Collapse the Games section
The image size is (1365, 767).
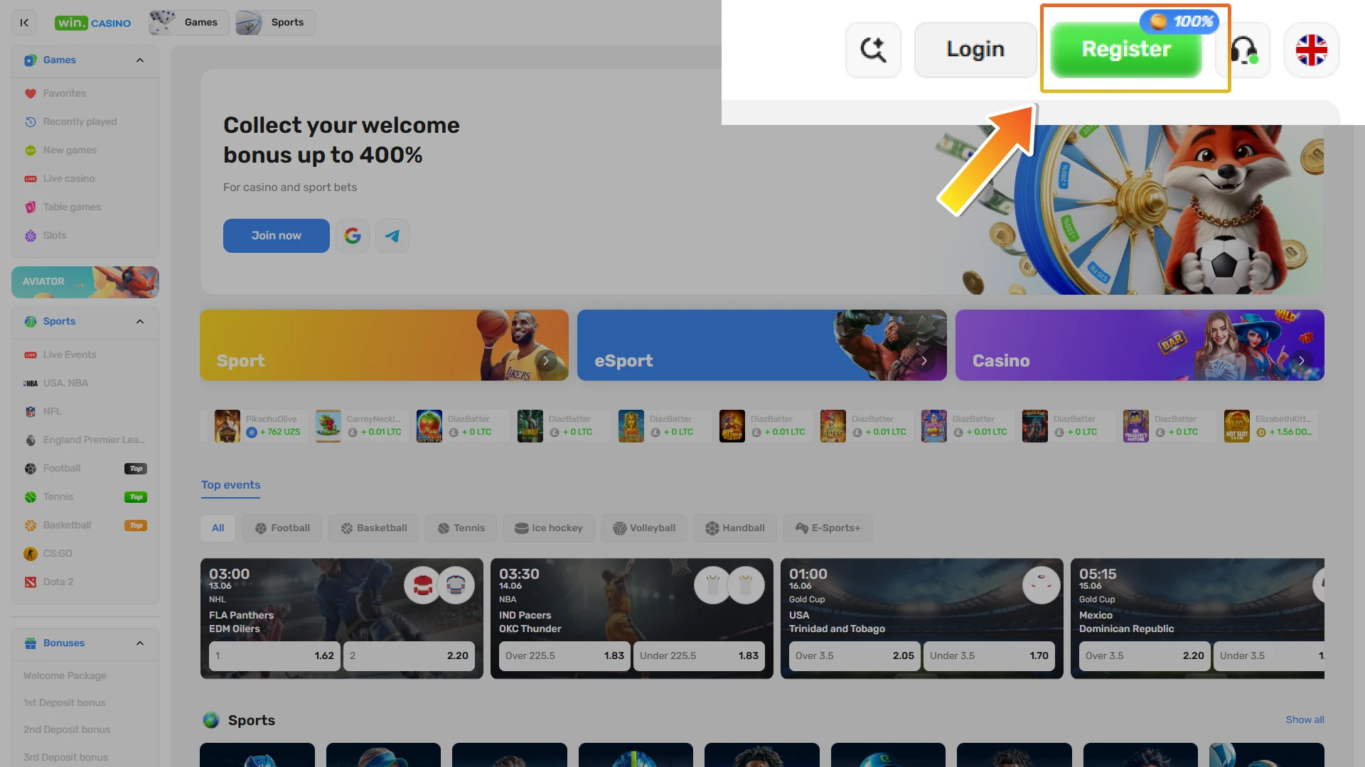(x=139, y=60)
